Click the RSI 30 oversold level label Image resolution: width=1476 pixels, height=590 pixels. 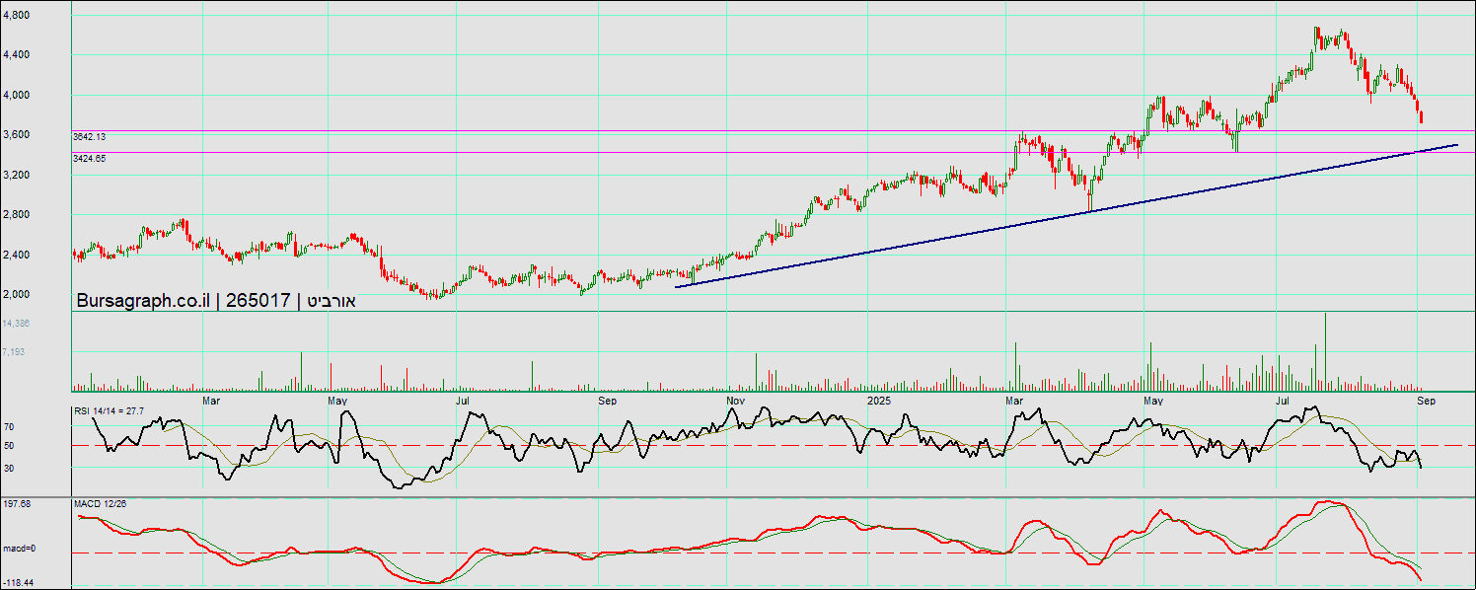(x=9, y=468)
